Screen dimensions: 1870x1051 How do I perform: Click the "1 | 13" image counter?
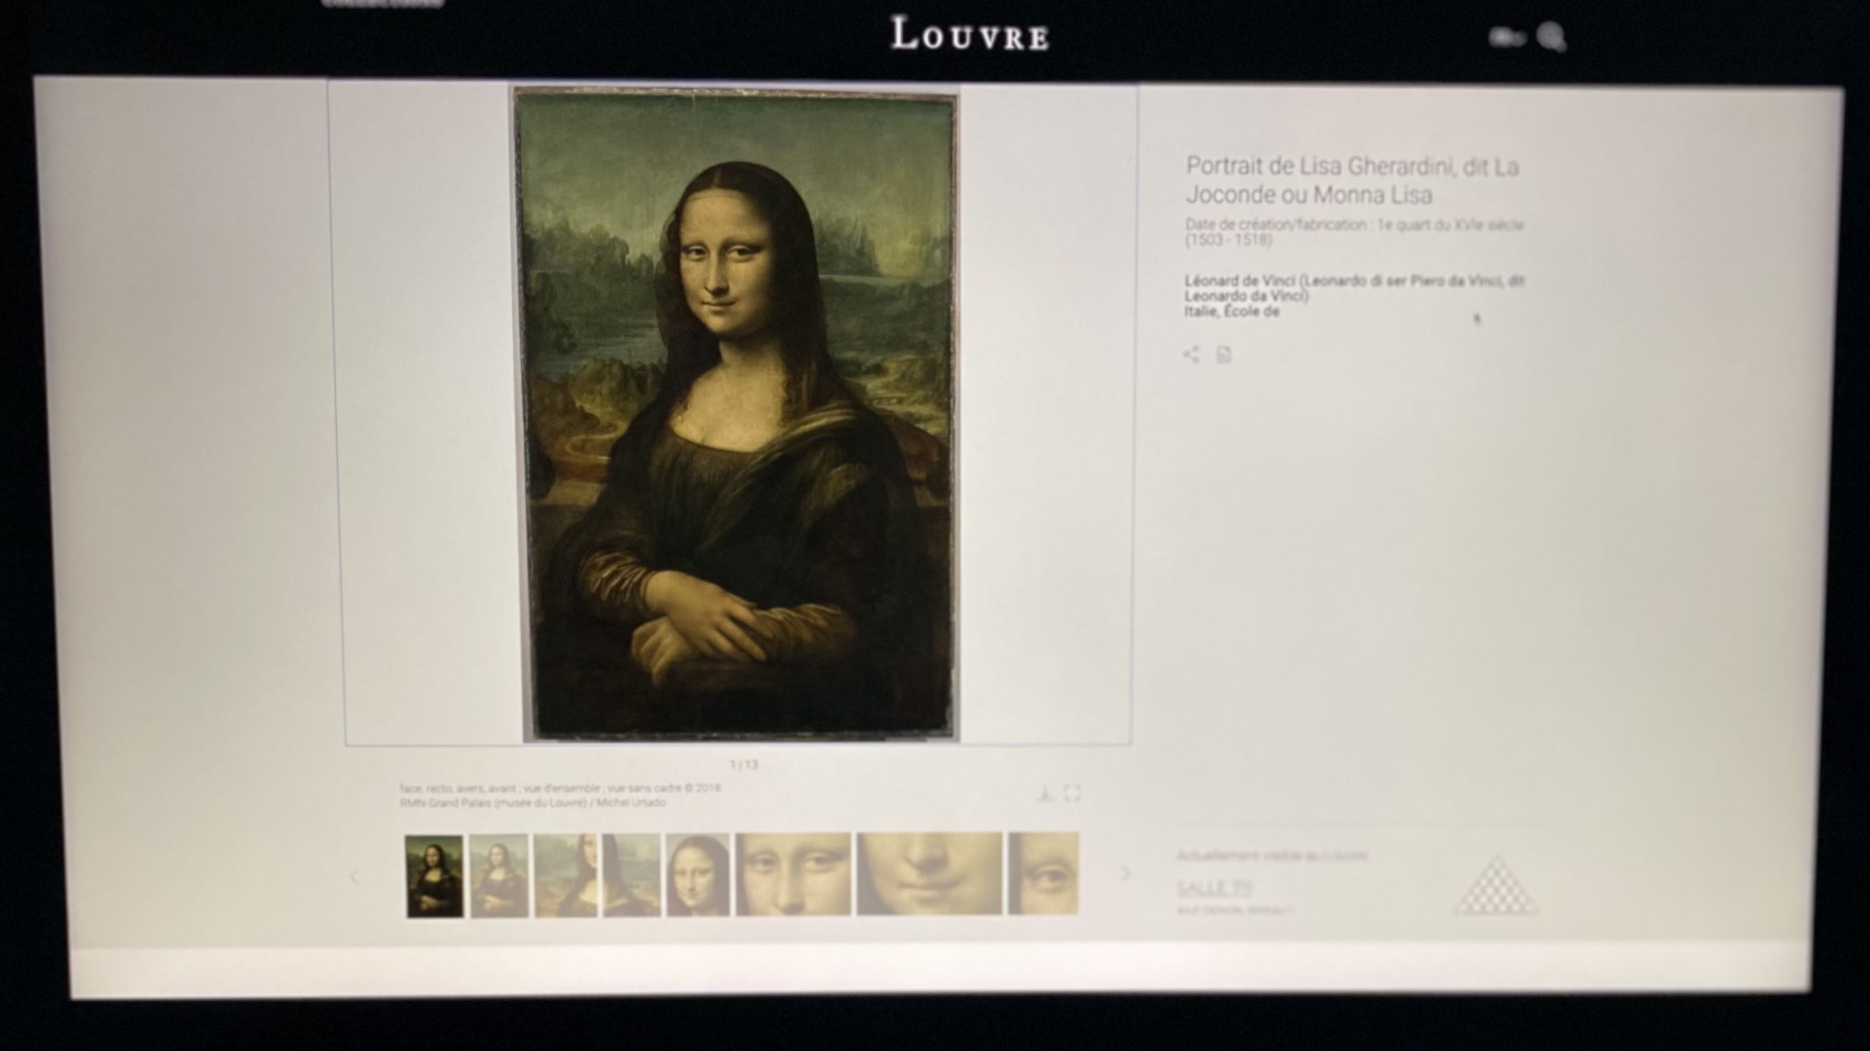[743, 765]
